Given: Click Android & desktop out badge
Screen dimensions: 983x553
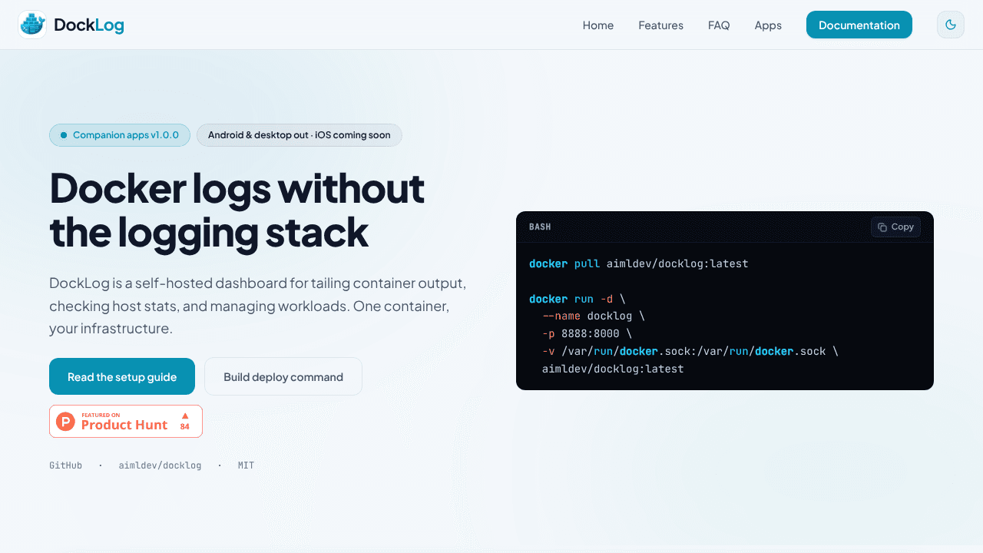Looking at the screenshot, I should click(300, 135).
